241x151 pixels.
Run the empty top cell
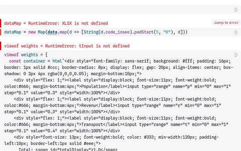(236, 9)
